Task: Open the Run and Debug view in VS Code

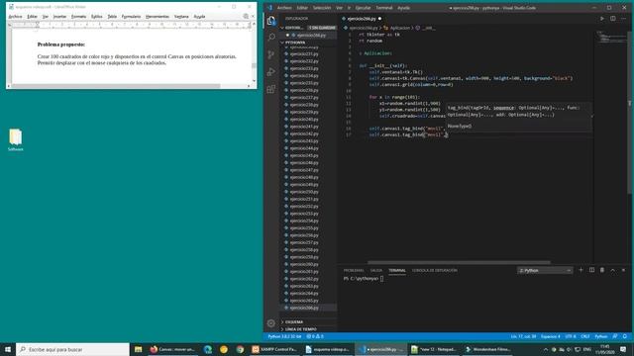Action: [271, 72]
